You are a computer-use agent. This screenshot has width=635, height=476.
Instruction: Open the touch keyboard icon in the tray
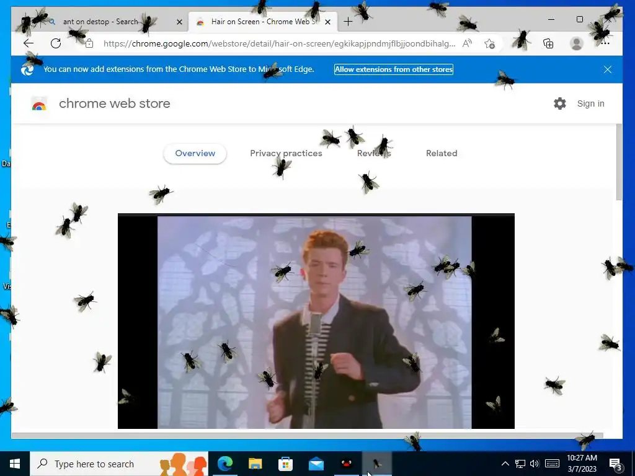click(x=552, y=464)
